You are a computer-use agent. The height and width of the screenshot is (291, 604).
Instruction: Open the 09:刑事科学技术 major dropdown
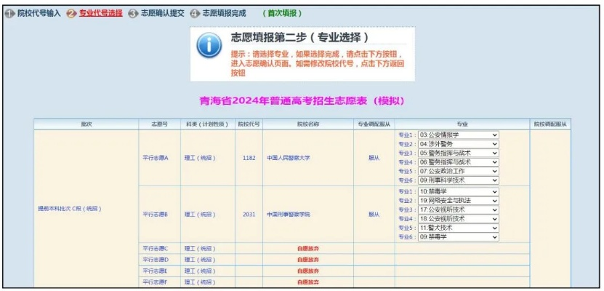coord(459,180)
